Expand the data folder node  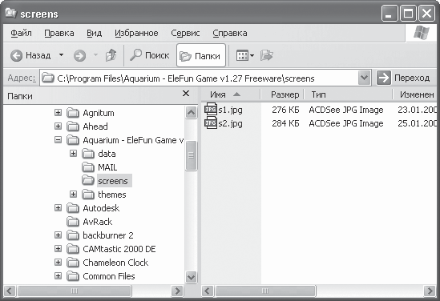click(73, 154)
